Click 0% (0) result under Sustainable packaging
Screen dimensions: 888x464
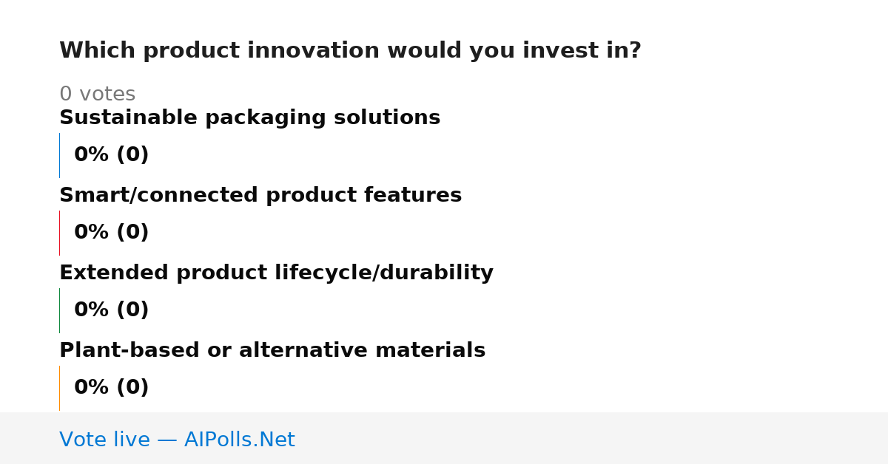pos(111,155)
